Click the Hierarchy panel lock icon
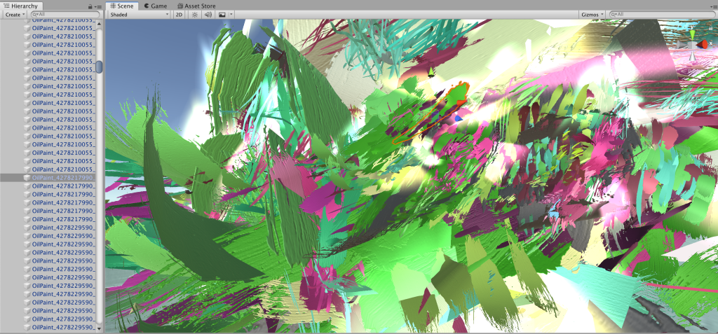 pos(90,6)
